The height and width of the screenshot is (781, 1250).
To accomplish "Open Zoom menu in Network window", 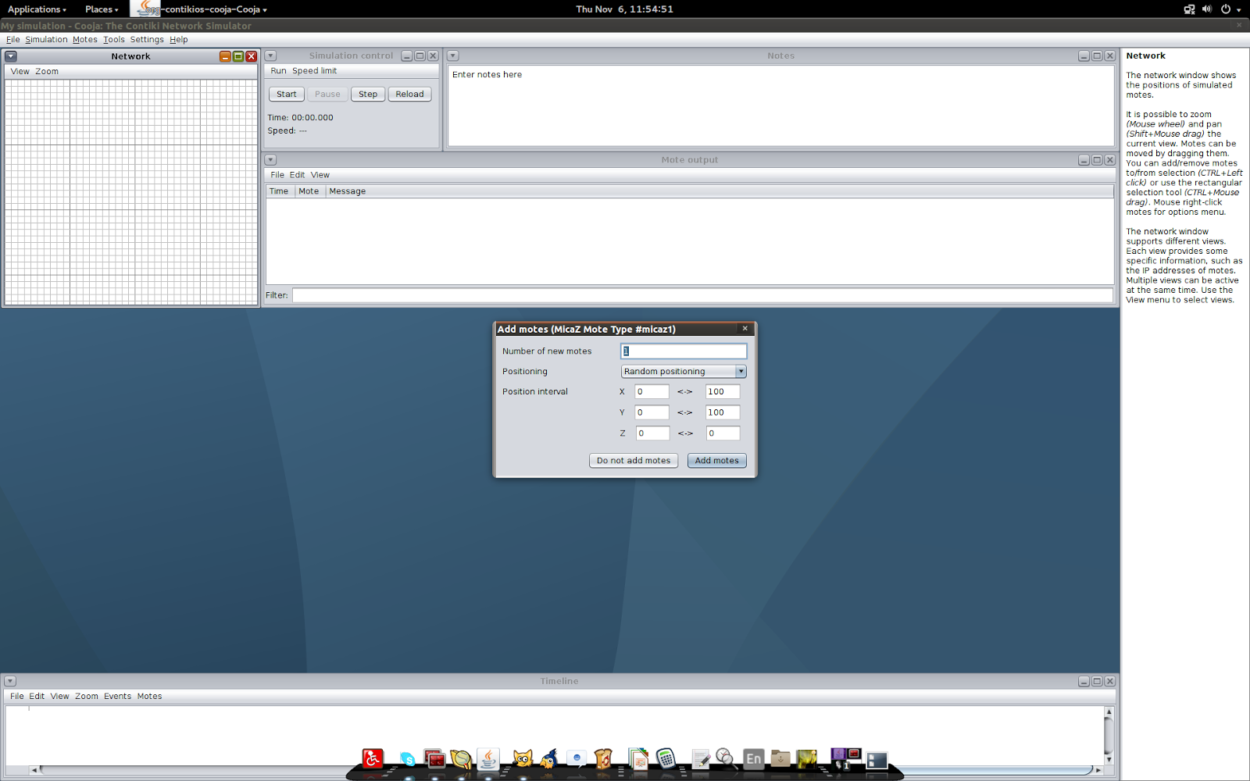I will click(x=47, y=71).
